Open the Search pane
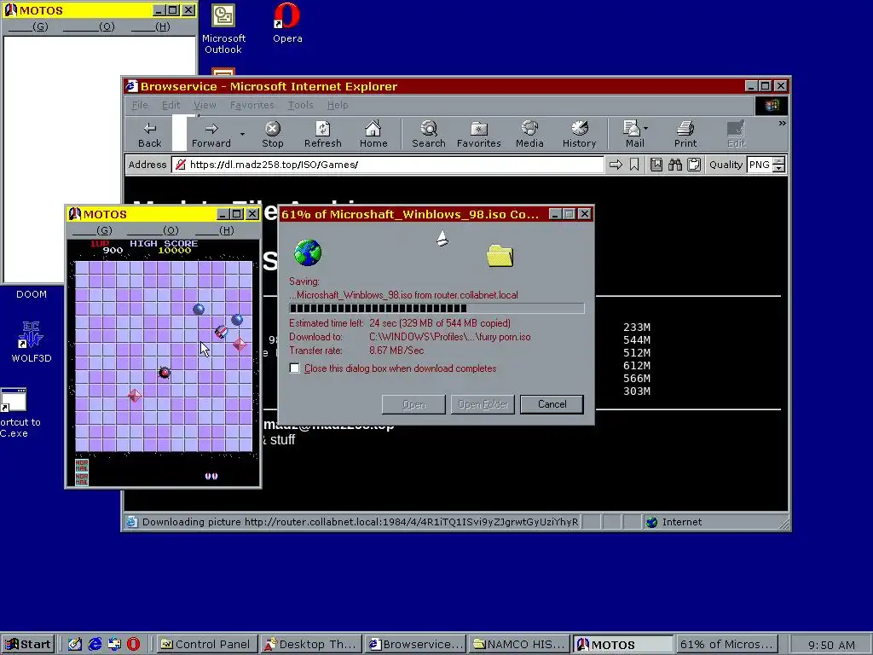The image size is (873, 655). [428, 134]
